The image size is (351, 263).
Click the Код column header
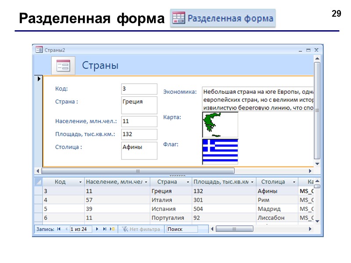[64, 182]
